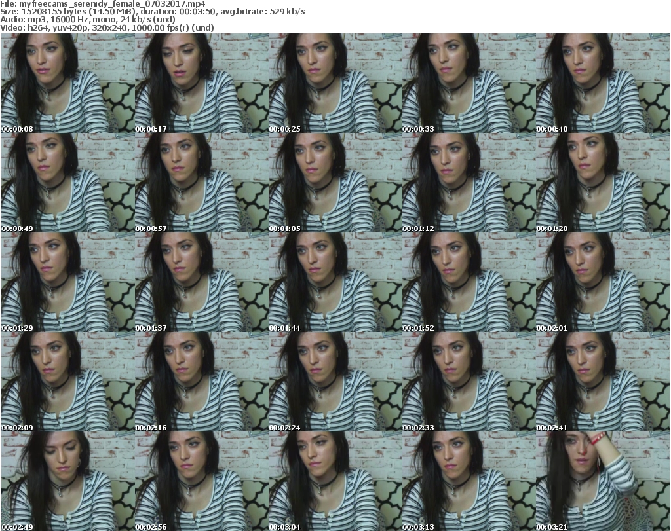Viewport: 671px width, 531px height.
Task: Click the Audio codec info line
Action: pyautogui.click(x=88, y=20)
